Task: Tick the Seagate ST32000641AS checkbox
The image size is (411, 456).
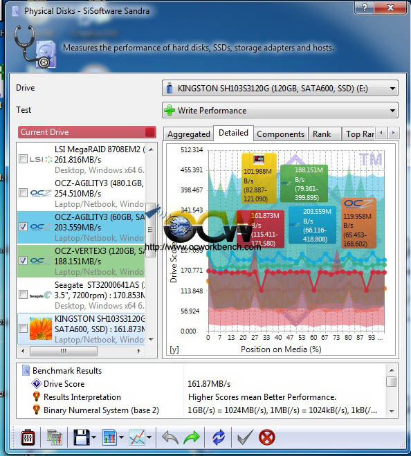Action: pyautogui.click(x=23, y=295)
